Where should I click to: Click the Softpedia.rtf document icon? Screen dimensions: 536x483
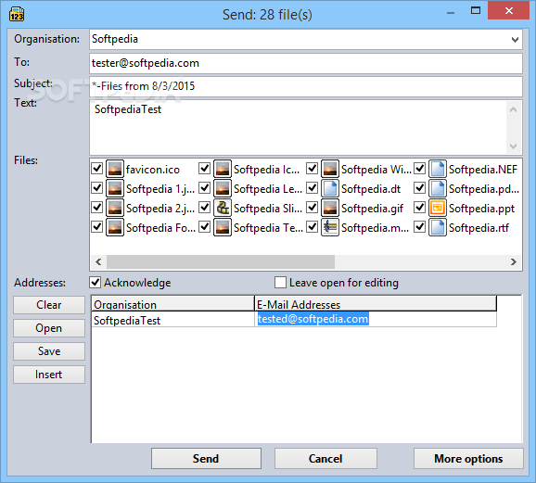coord(438,227)
